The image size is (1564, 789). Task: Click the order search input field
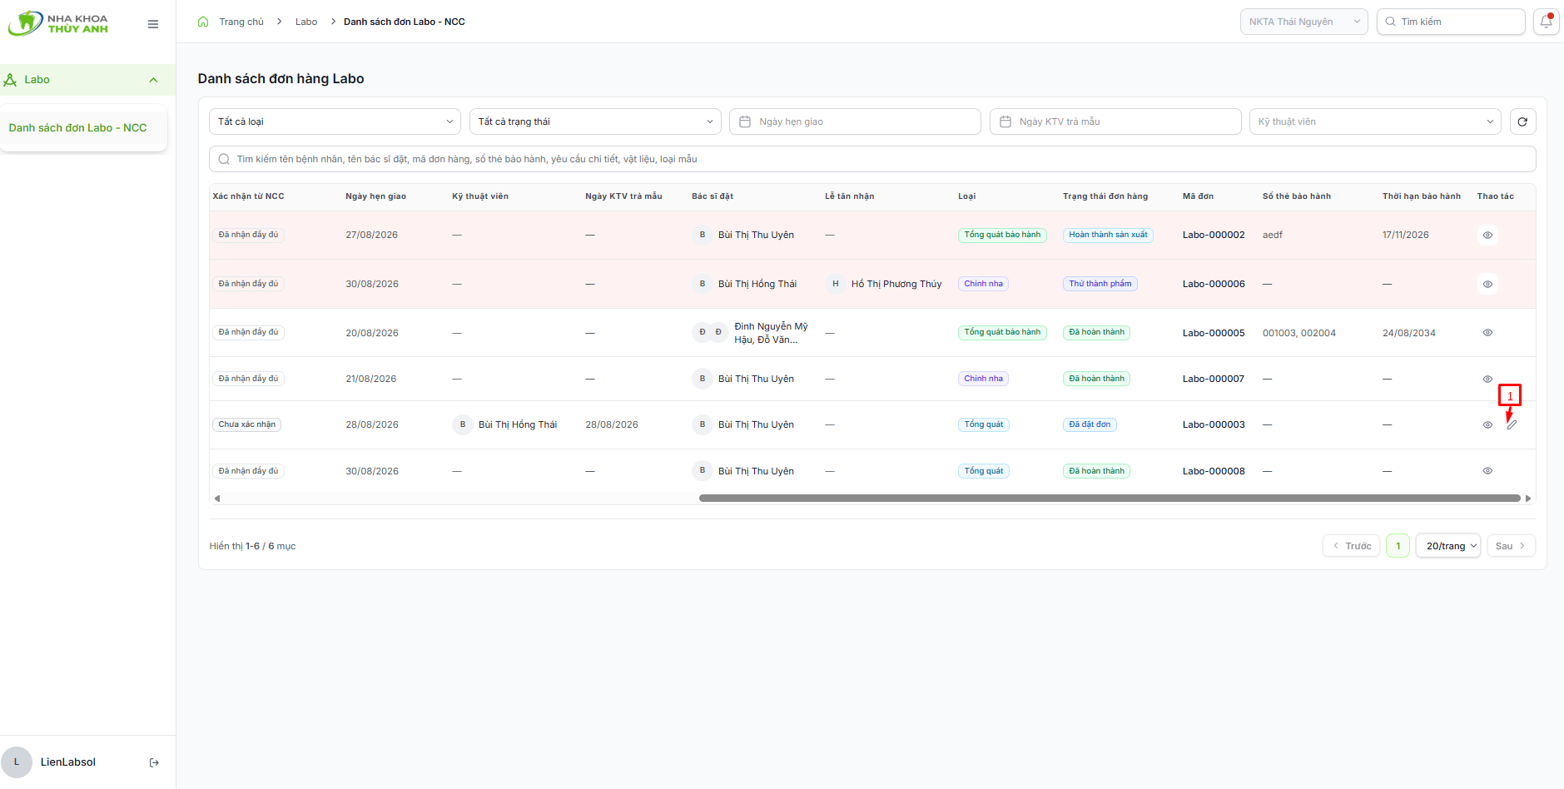click(x=872, y=159)
